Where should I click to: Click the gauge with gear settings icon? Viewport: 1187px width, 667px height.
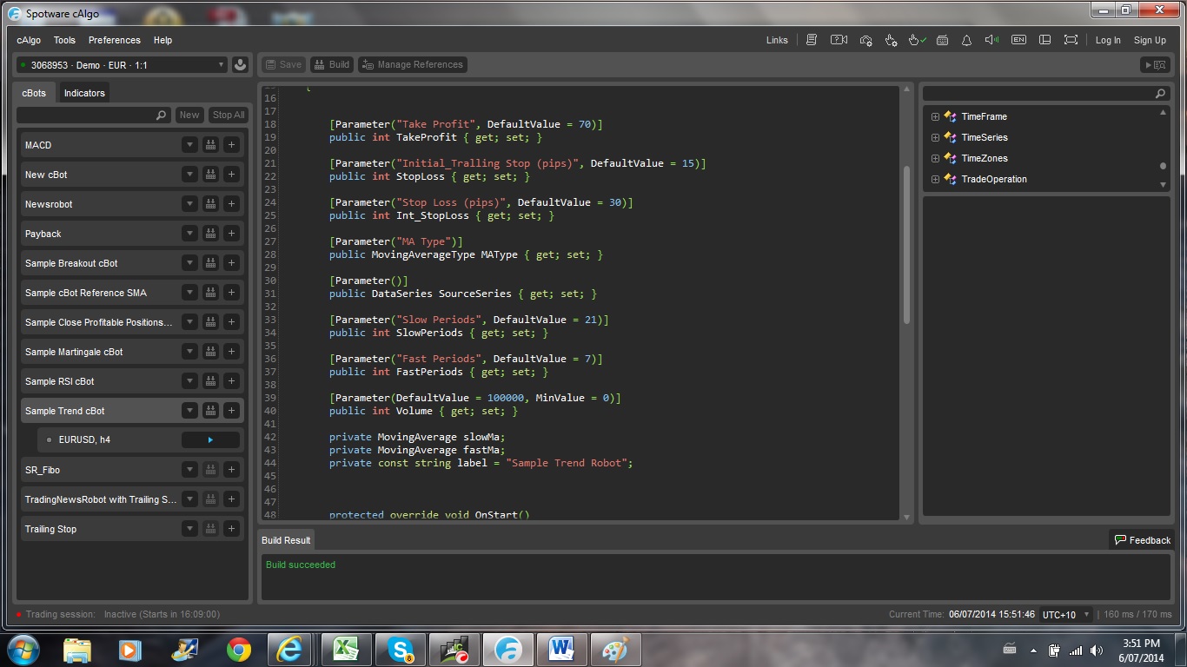point(865,40)
